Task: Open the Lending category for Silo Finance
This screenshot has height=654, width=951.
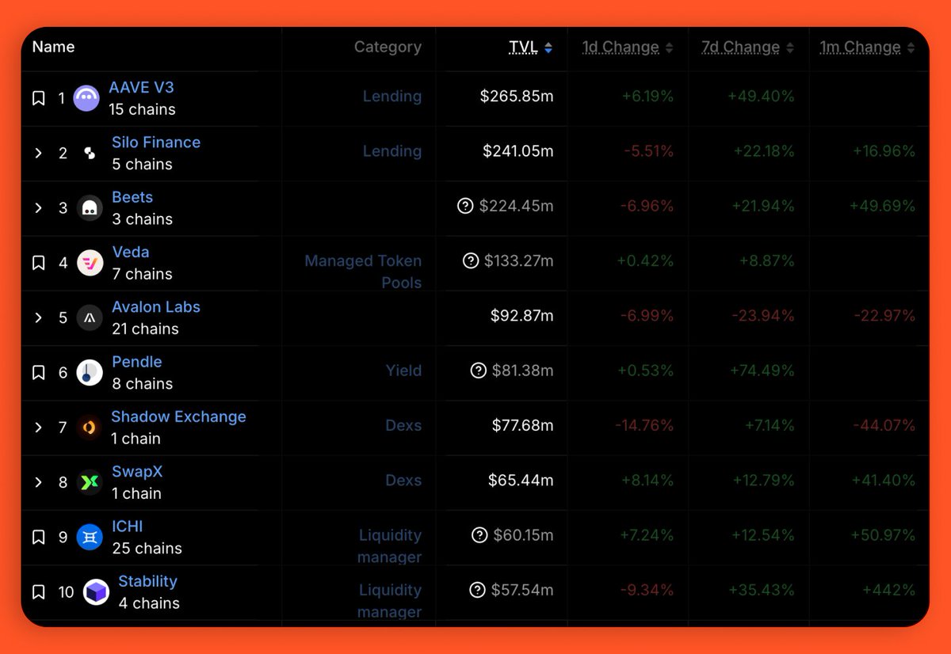Action: (392, 151)
